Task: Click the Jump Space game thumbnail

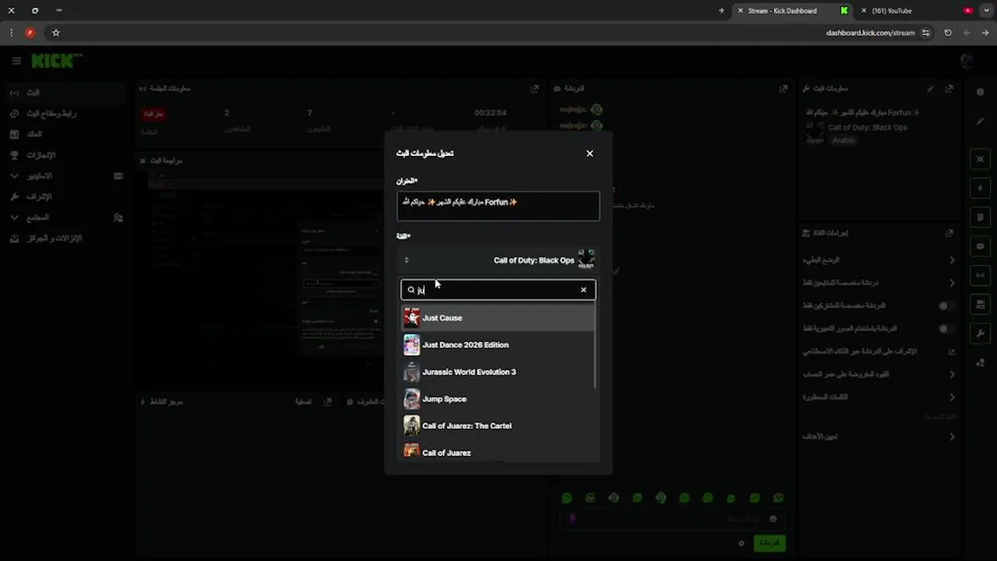Action: coord(411,399)
